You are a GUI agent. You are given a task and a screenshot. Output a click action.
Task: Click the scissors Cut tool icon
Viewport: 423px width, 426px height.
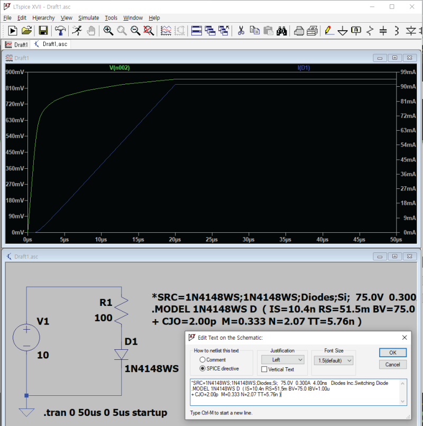(x=241, y=31)
